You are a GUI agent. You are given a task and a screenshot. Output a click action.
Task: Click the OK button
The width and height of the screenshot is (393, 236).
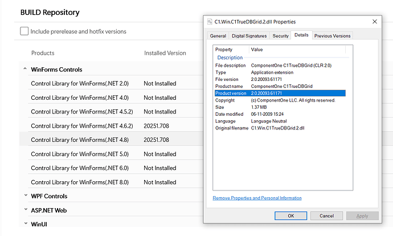[x=290, y=215]
